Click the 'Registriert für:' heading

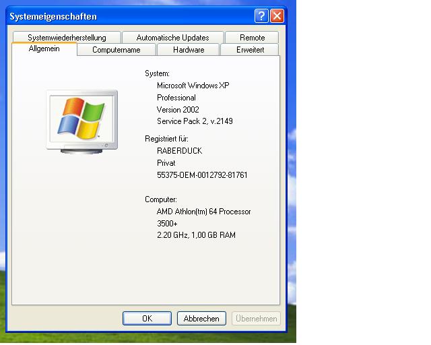point(166,139)
